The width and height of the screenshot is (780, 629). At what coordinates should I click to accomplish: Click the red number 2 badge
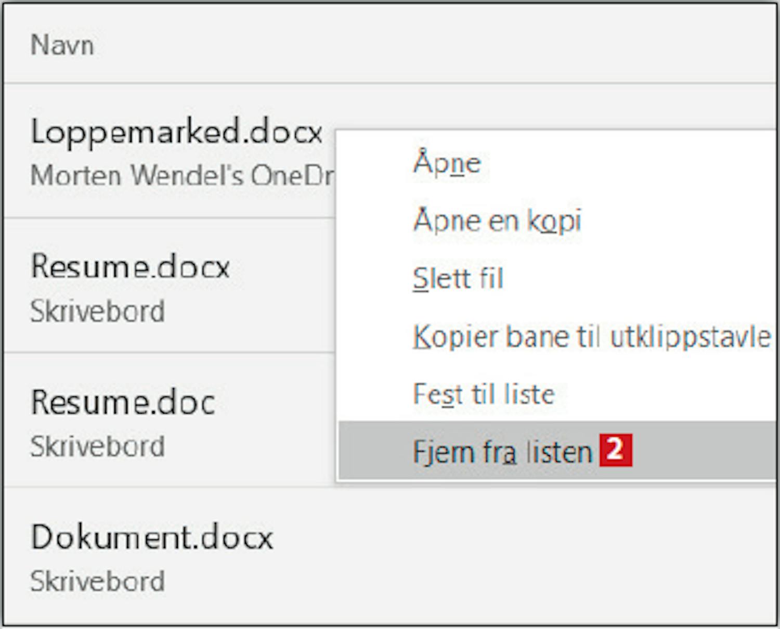click(615, 450)
